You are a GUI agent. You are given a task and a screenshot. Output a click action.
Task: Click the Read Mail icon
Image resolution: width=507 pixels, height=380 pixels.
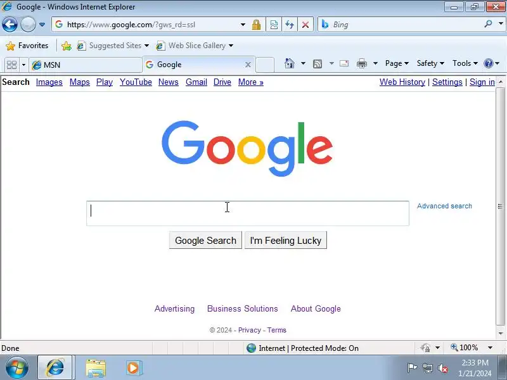pyautogui.click(x=344, y=63)
